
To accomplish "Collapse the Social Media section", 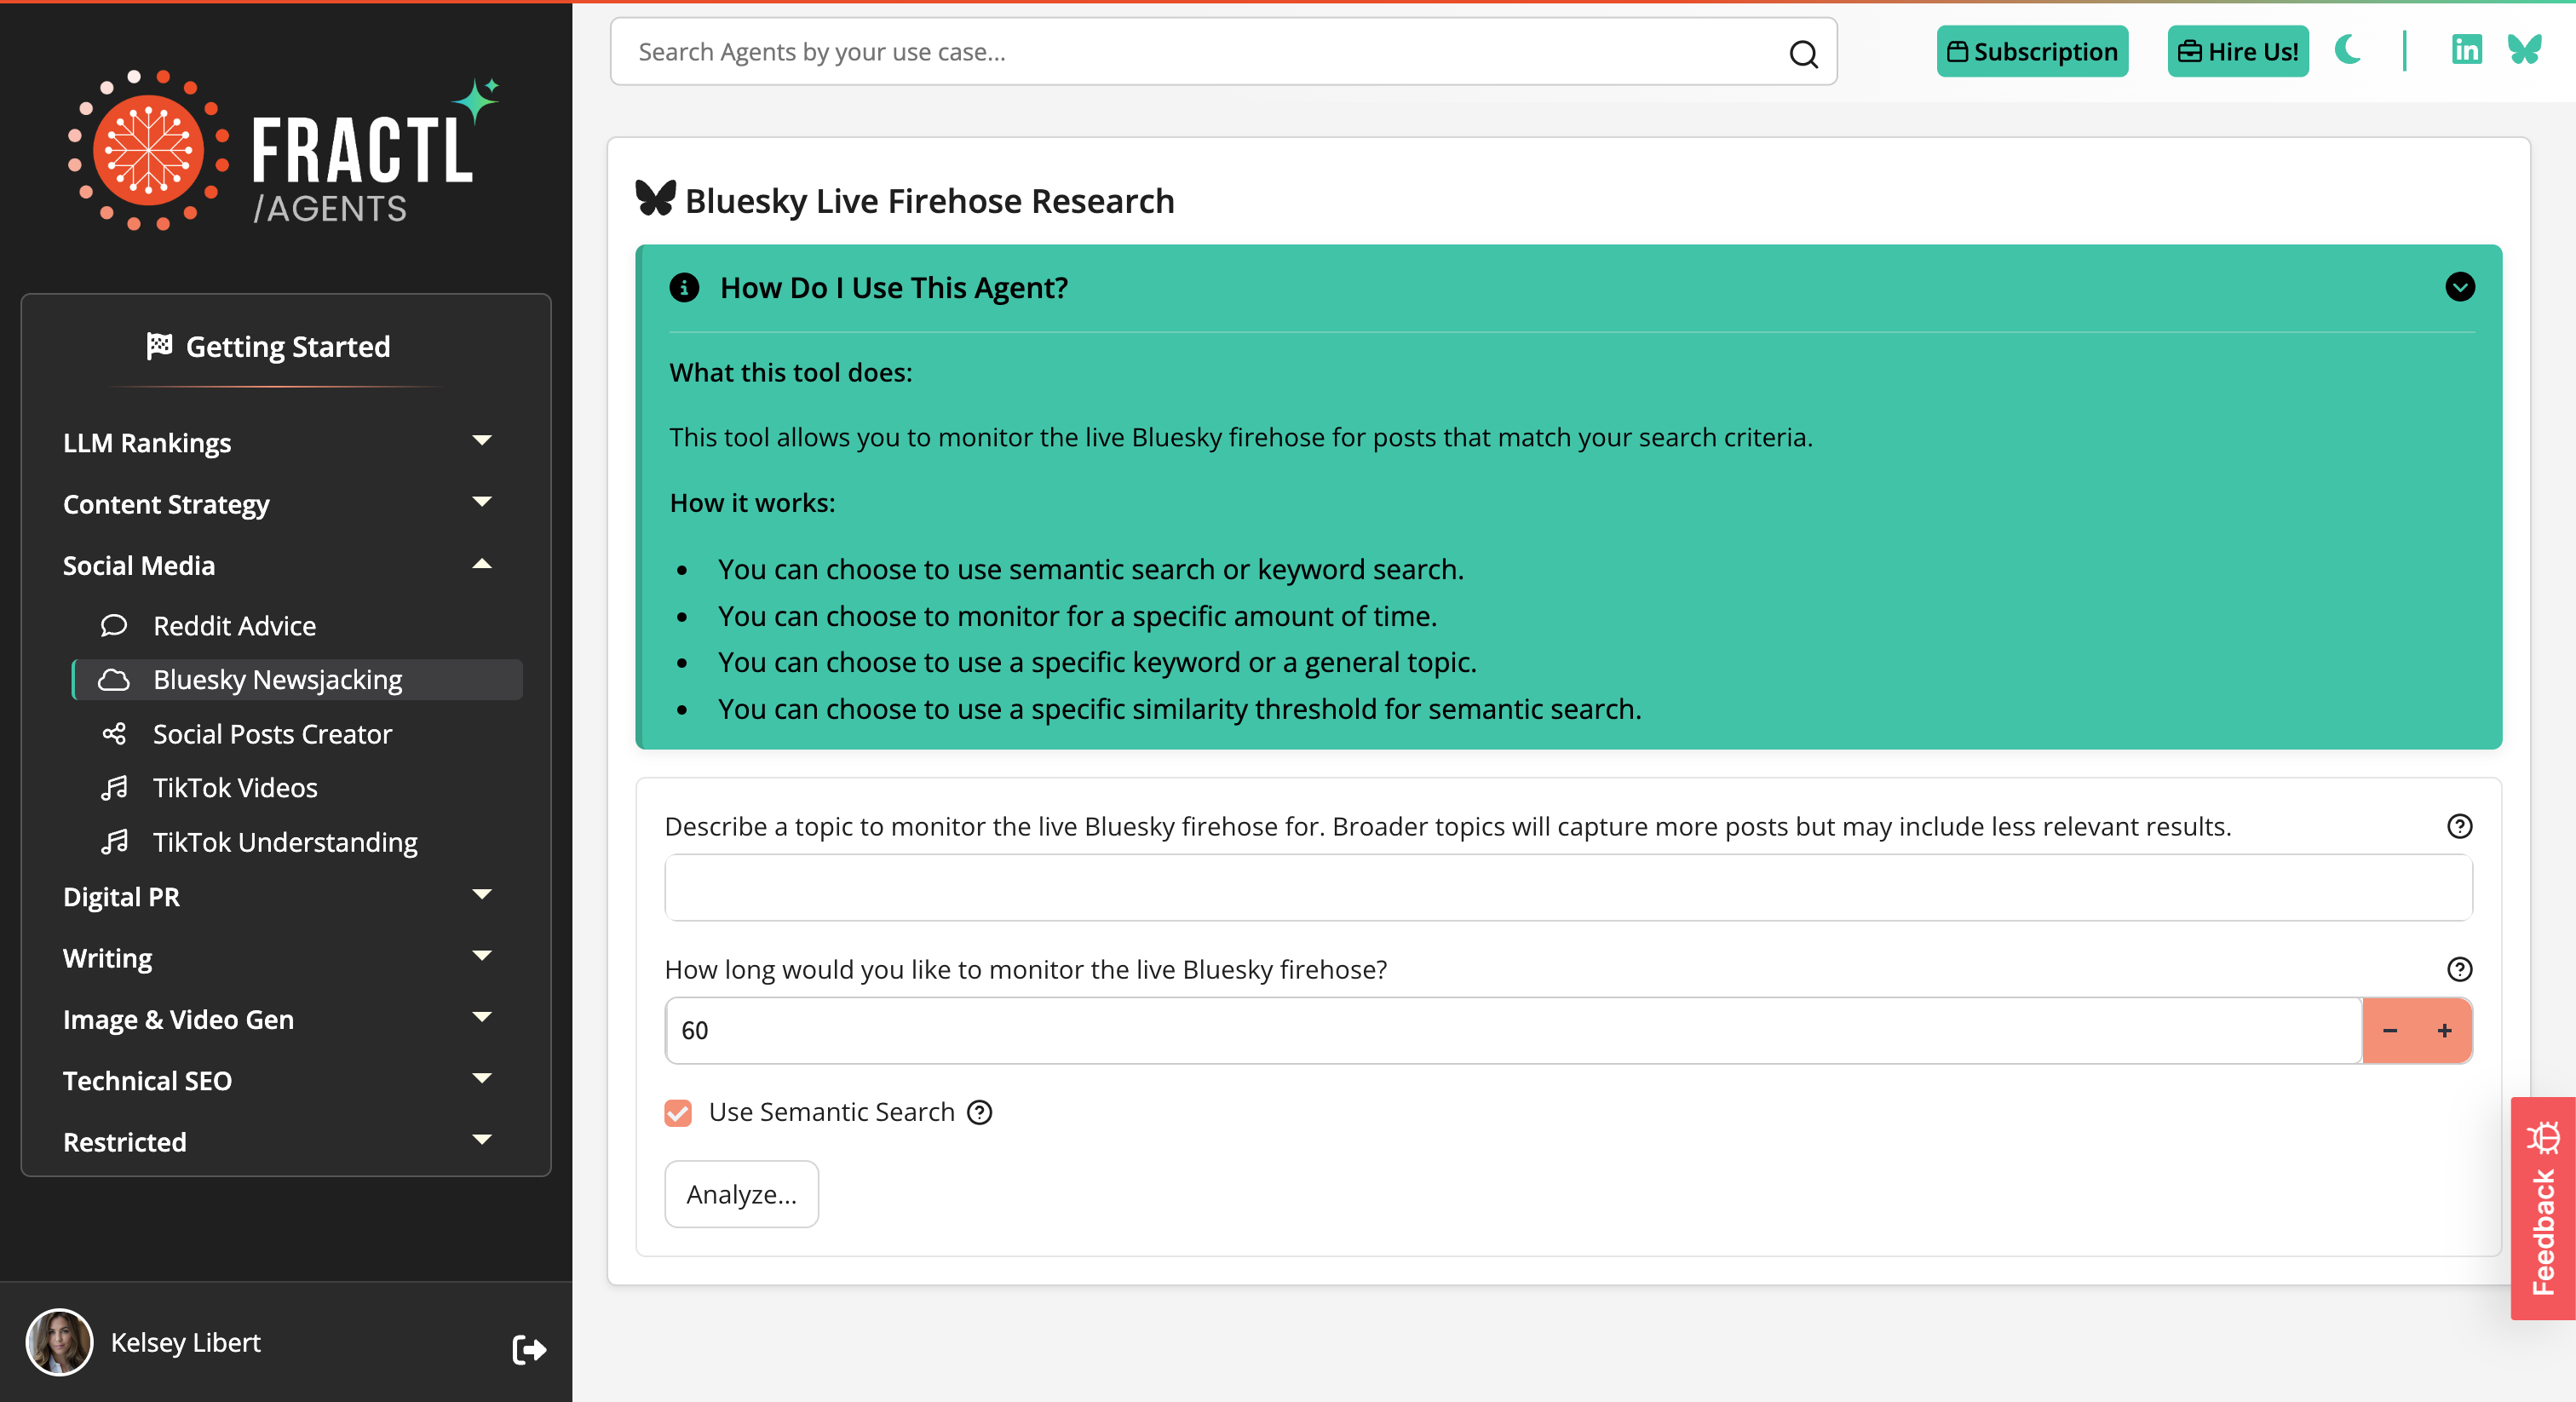I will click(x=483, y=564).
